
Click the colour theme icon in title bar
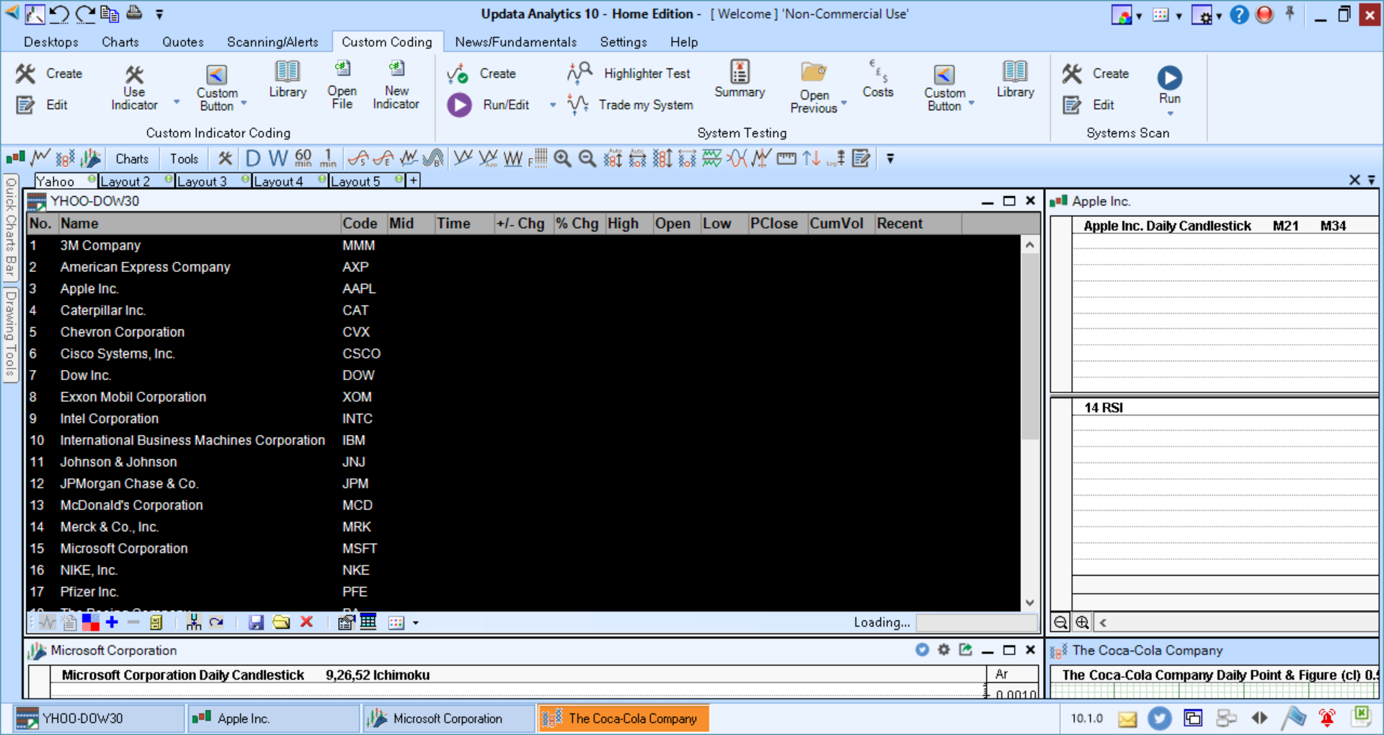point(1122,14)
